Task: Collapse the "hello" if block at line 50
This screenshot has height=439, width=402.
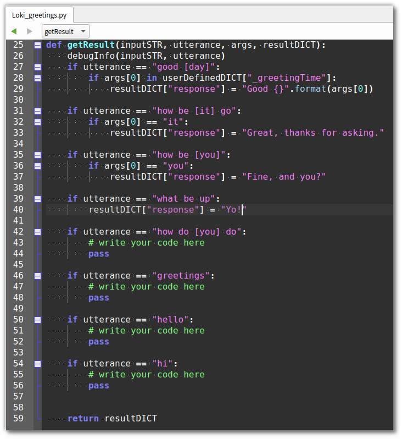Action: tap(37, 320)
